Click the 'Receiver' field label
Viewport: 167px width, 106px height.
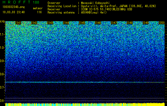(x=54, y=9)
